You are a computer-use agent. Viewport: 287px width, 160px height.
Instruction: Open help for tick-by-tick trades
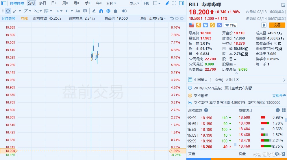click(206, 110)
